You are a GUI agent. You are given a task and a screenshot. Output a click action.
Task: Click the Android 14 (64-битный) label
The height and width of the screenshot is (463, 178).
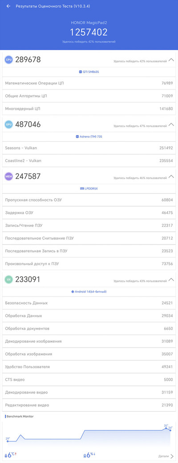coord(91,291)
